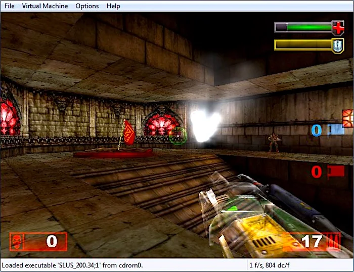Click the blue team score 0

click(317, 130)
